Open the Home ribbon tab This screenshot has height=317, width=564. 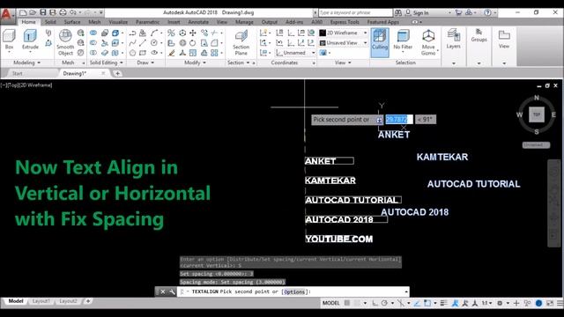pyautogui.click(x=28, y=22)
